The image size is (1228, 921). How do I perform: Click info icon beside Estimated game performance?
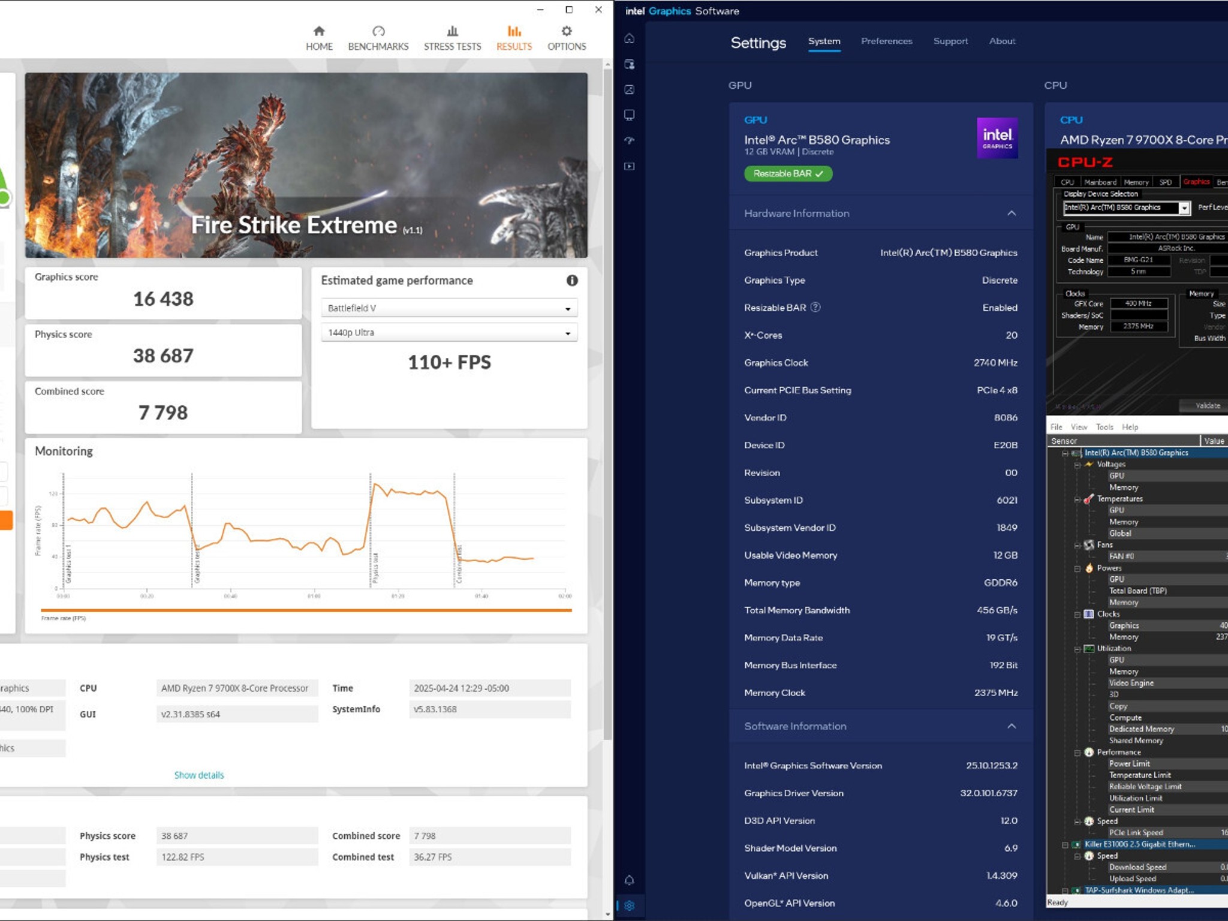[572, 280]
